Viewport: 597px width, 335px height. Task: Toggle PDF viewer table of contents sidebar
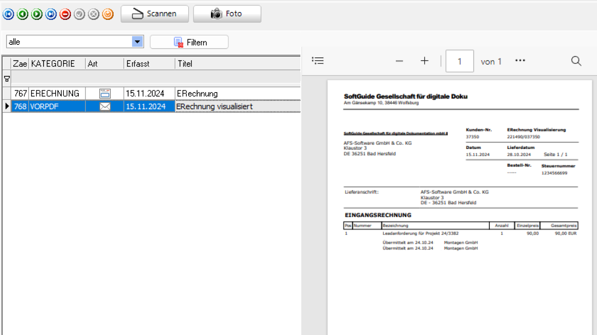point(318,61)
